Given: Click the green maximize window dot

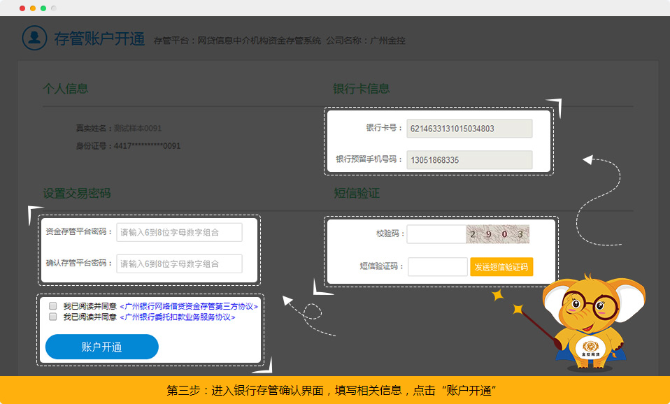Looking at the screenshot, I should 43,8.
